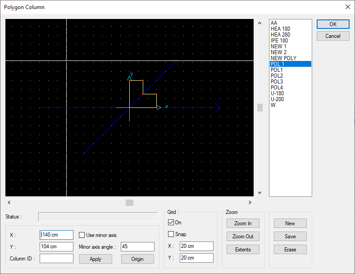Enable the Use minor axis checkbox
355x274 pixels.
click(82, 235)
